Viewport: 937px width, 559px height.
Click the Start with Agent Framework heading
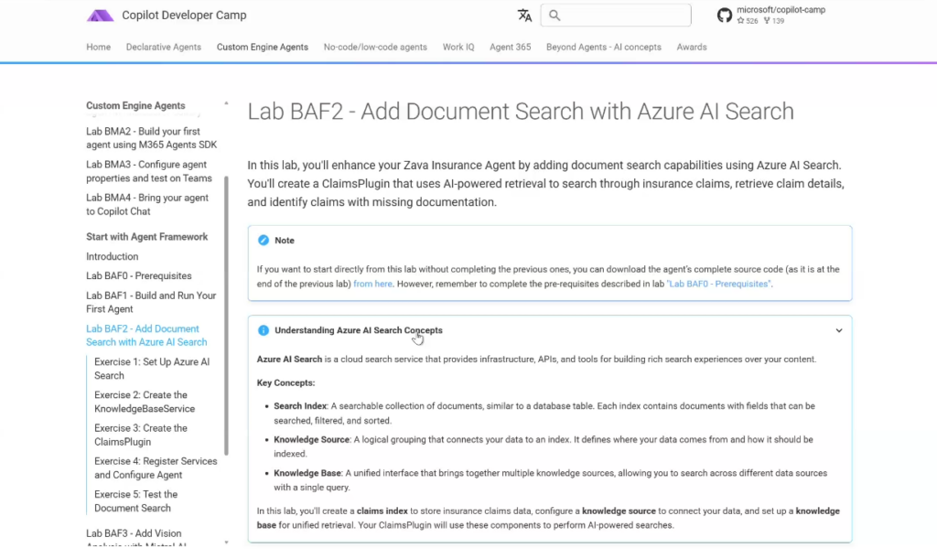point(147,237)
